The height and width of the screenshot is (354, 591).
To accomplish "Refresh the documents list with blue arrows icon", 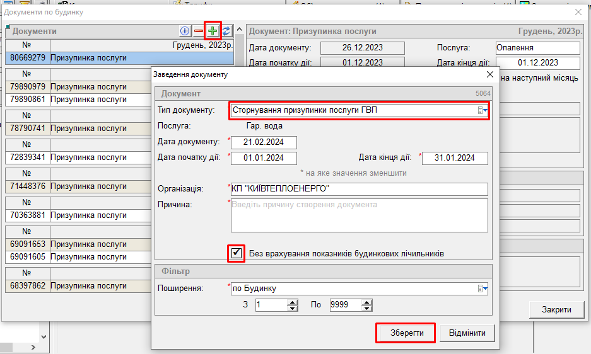I will click(226, 30).
